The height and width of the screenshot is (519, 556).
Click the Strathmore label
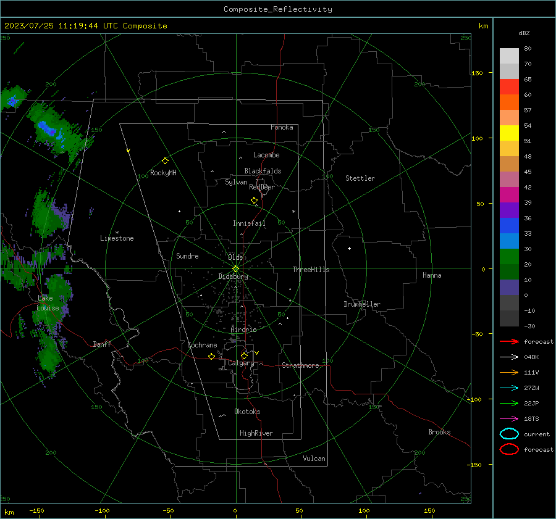pyautogui.click(x=300, y=365)
